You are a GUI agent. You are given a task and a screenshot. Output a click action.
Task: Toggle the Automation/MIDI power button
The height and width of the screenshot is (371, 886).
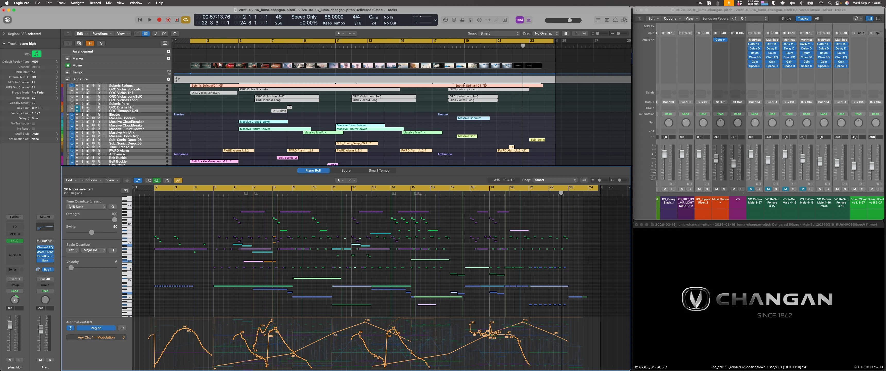point(70,328)
